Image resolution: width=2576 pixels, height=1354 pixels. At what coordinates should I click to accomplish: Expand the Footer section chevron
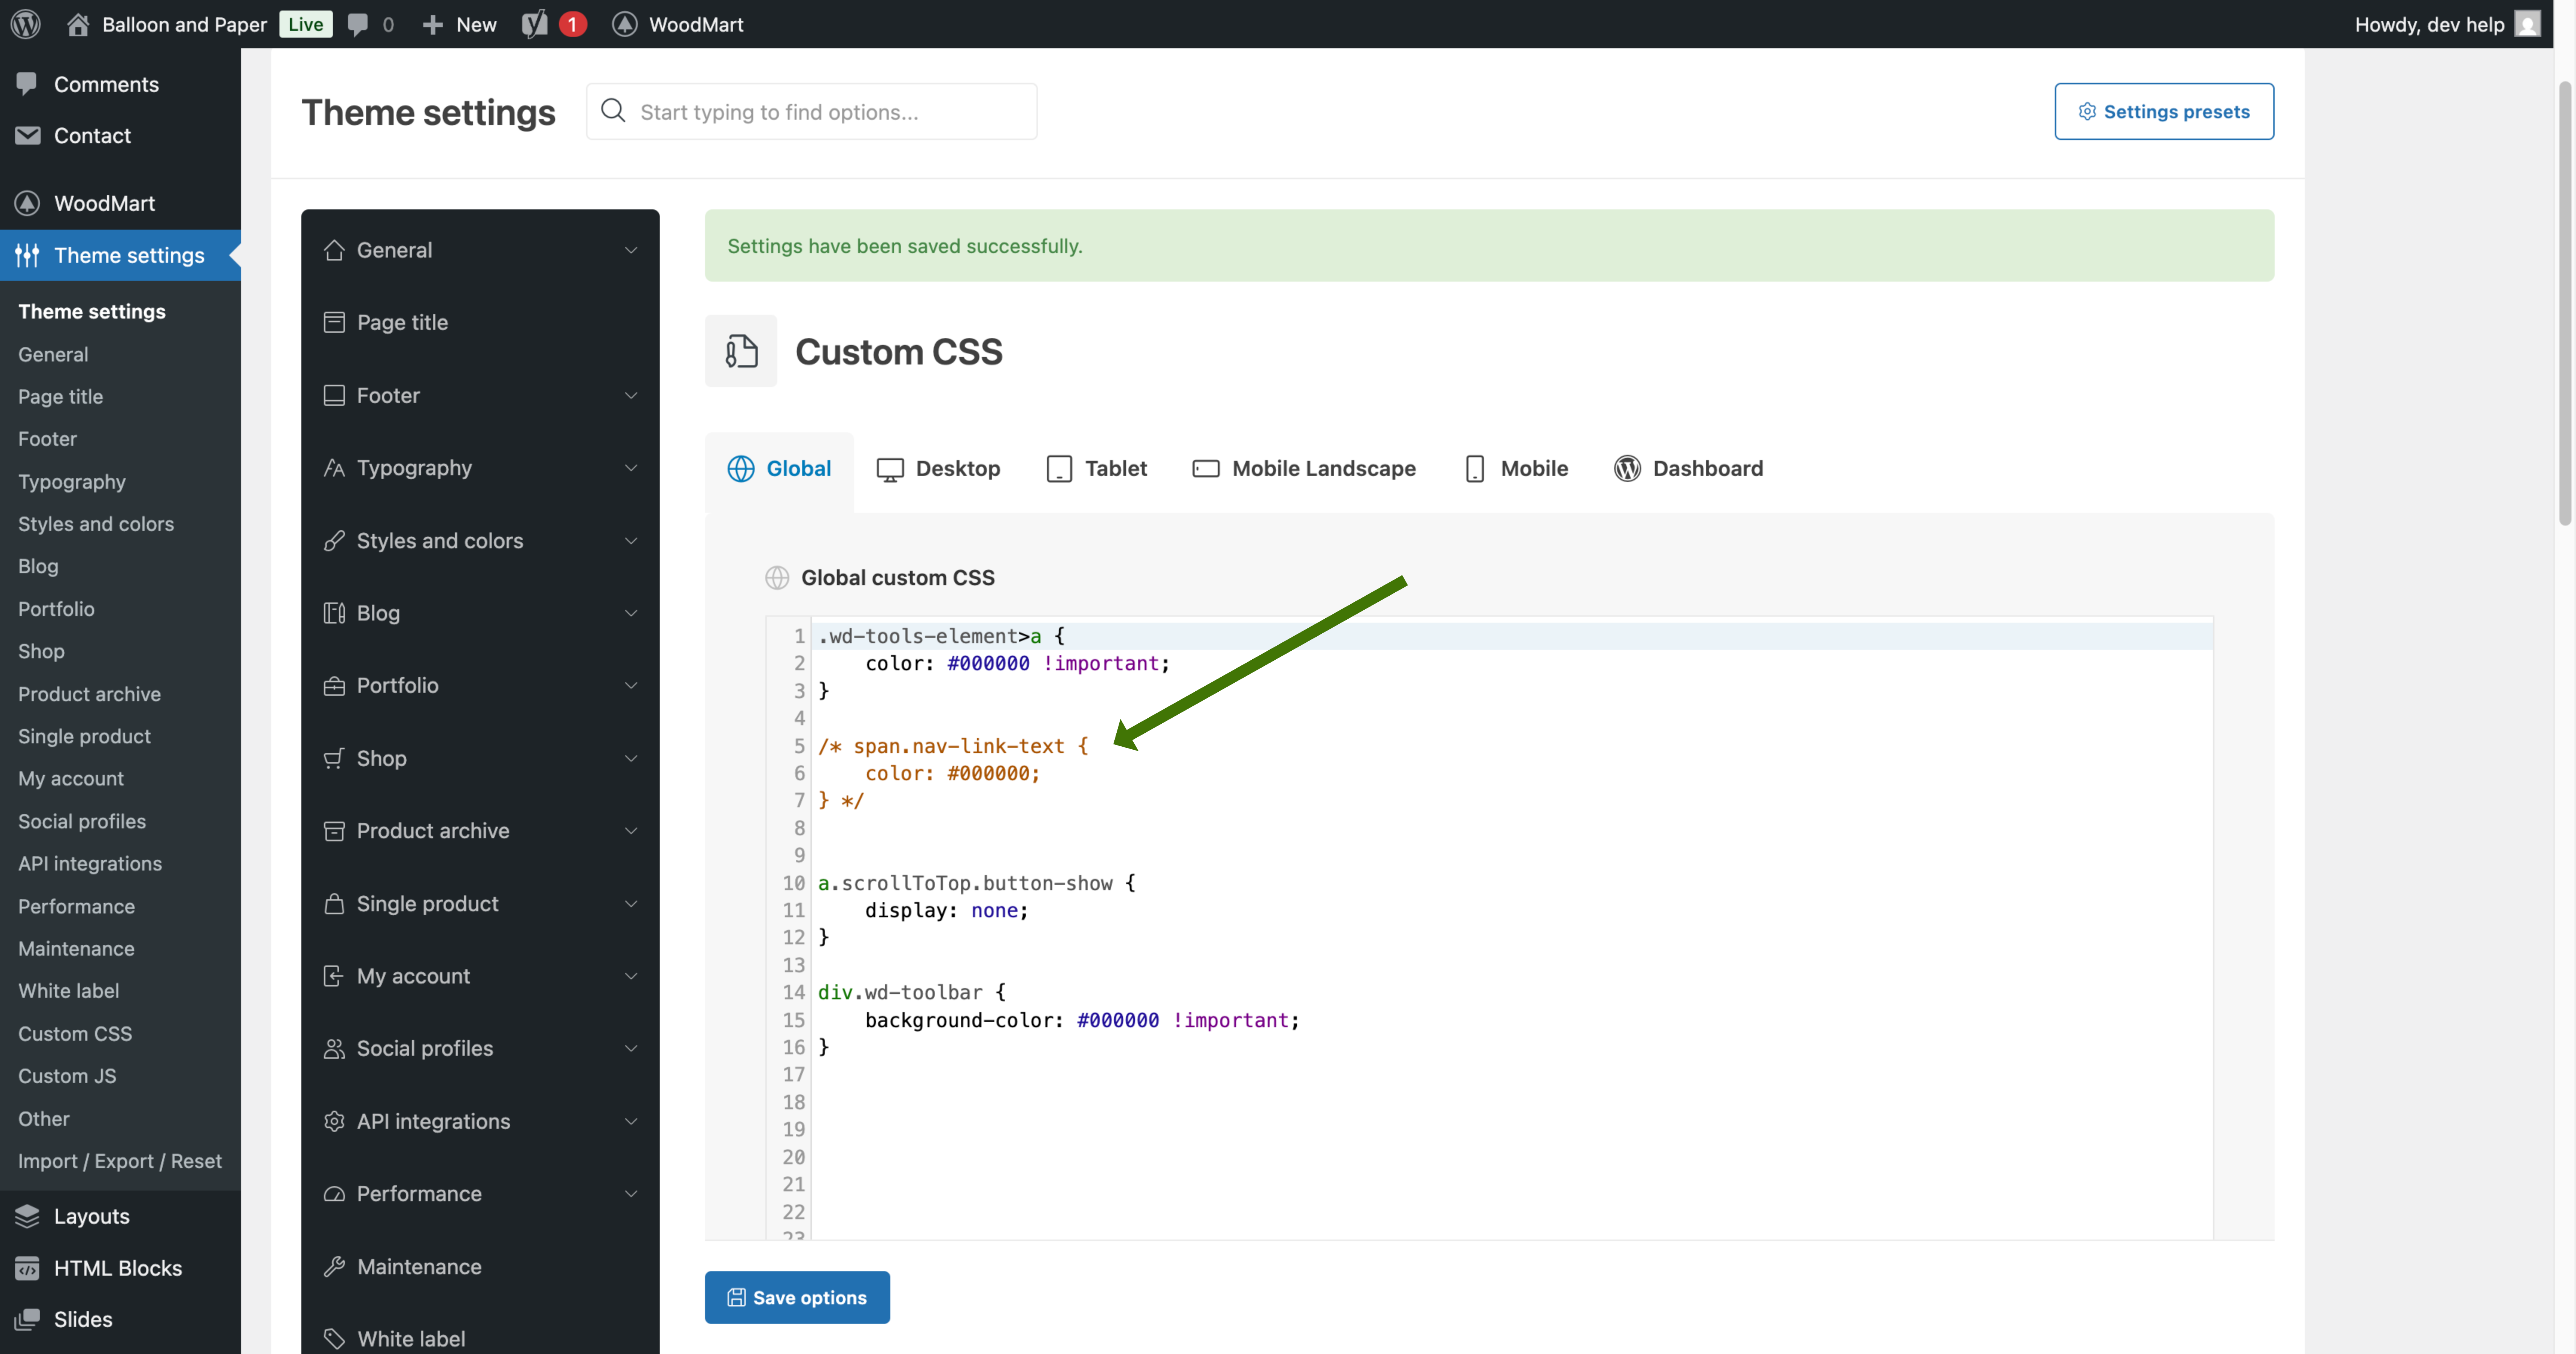click(x=631, y=395)
